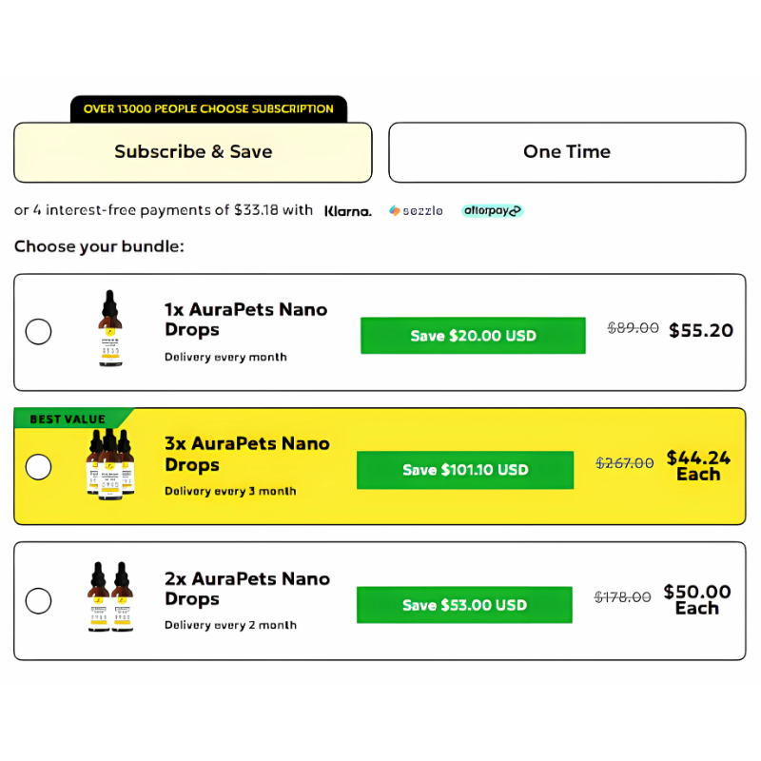Switch to the Subscribe & Save tab
The width and height of the screenshot is (761, 761).
pyautogui.click(x=193, y=152)
